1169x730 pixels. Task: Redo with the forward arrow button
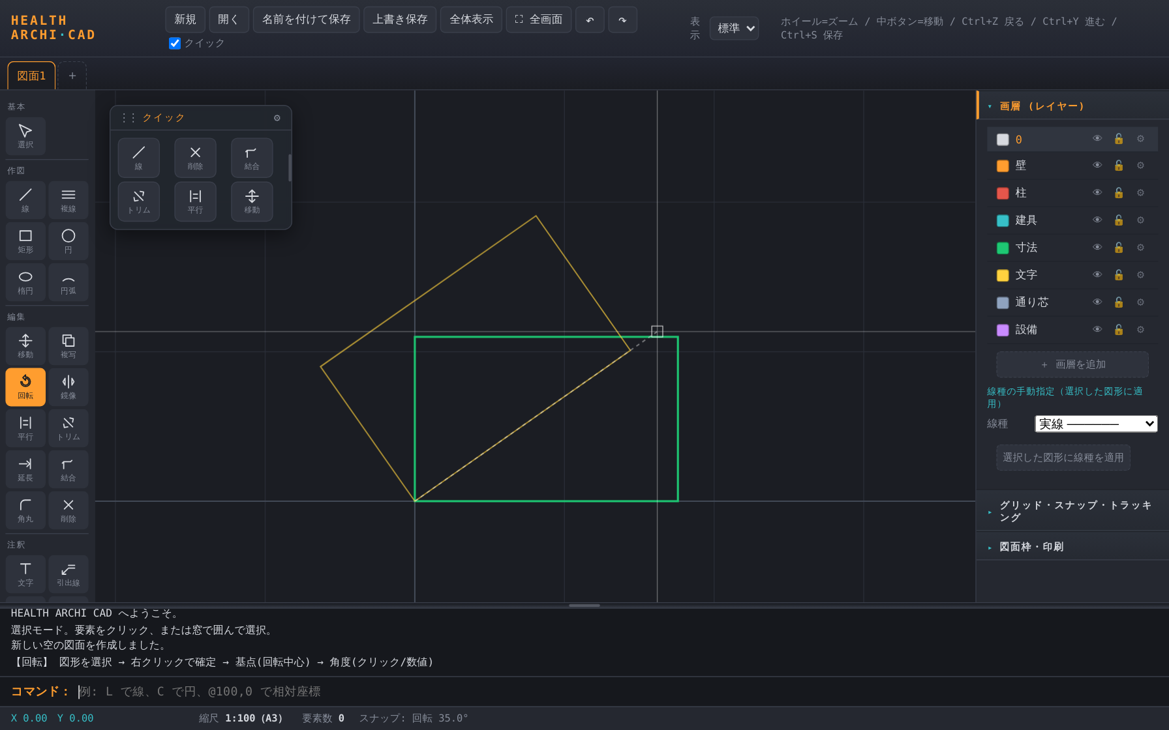(622, 20)
